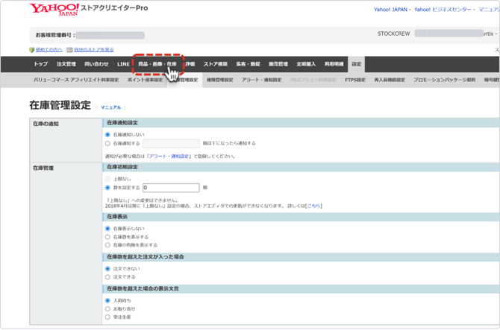Click the initial stock quantity input field
500x330 pixels.
tap(171, 188)
